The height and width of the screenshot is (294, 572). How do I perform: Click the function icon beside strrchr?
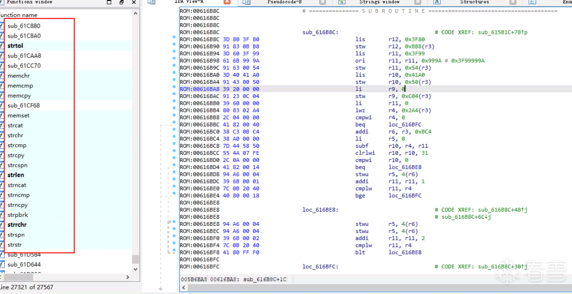coord(2,225)
